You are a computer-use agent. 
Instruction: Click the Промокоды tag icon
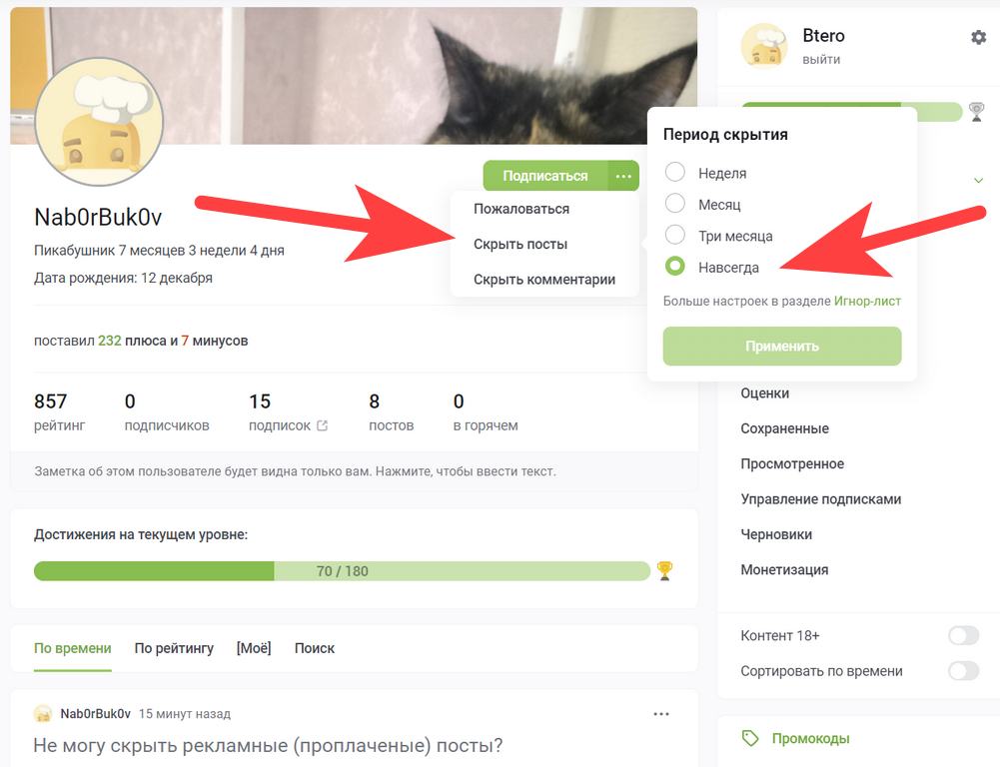(x=750, y=739)
